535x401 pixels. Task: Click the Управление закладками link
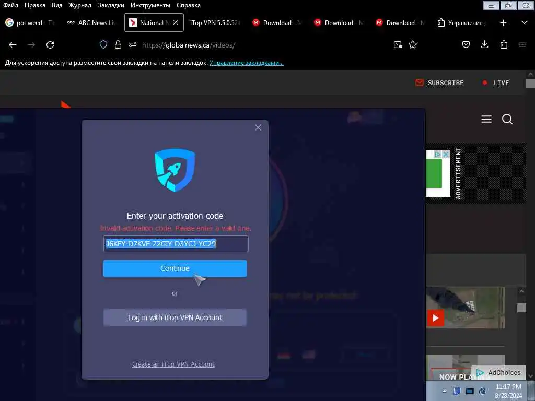click(x=247, y=63)
